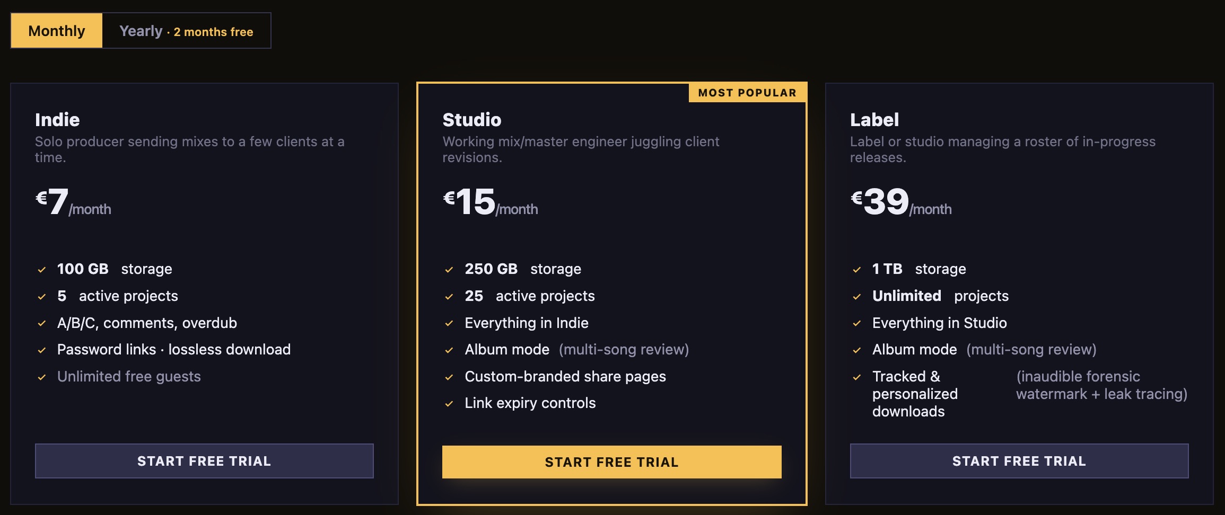Click the Studio plan title
Viewport: 1225px width, 515px height.
coord(472,120)
